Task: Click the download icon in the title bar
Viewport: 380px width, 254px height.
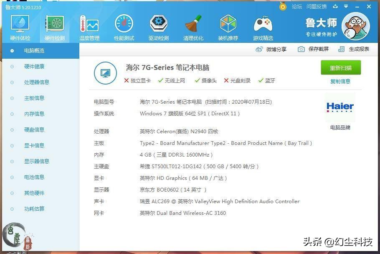Action: [x=336, y=6]
